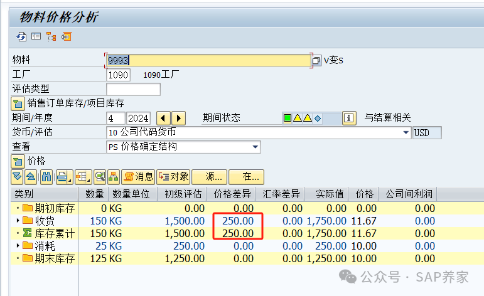Click the 价格差异 column header

(232, 194)
